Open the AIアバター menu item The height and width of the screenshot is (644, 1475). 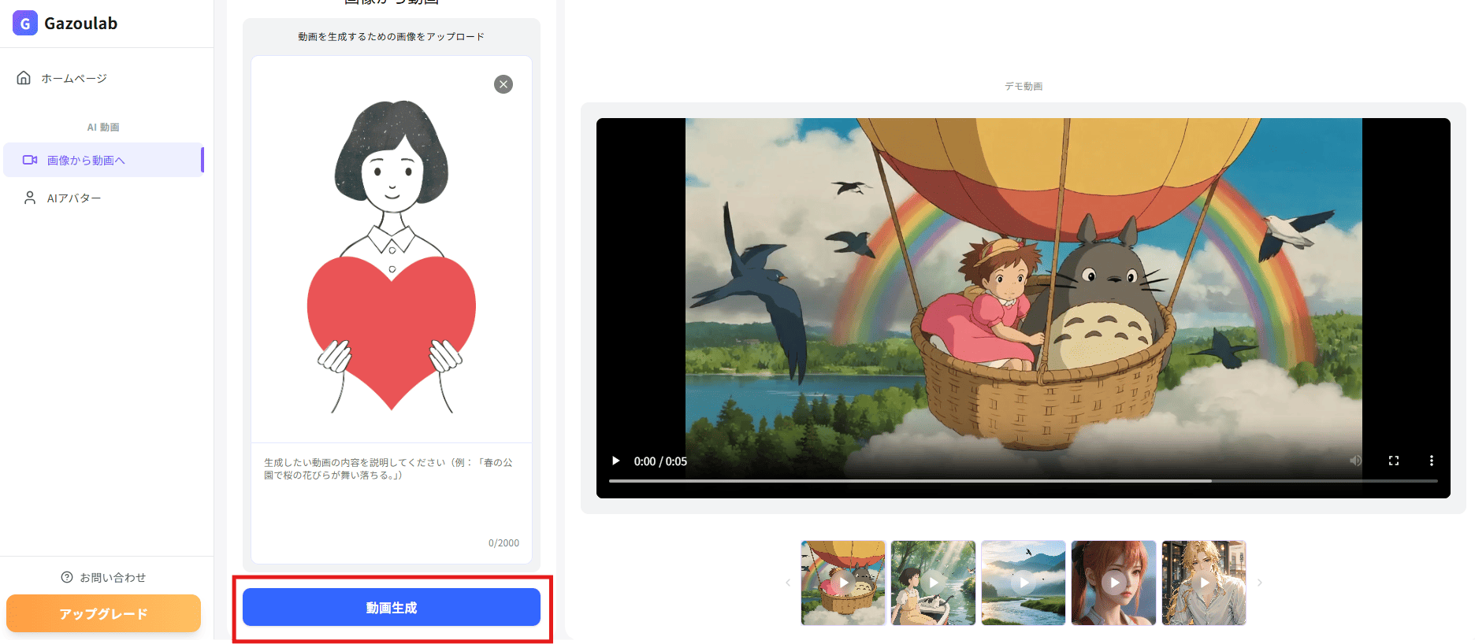(x=103, y=198)
